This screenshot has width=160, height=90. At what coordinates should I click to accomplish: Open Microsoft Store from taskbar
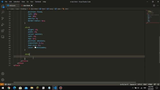[20, 88]
